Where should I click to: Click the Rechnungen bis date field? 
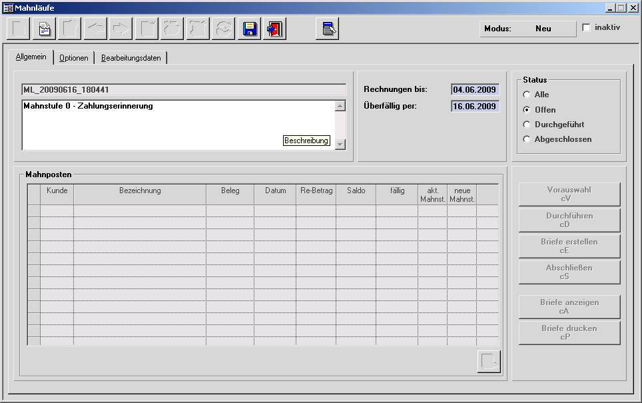(474, 89)
